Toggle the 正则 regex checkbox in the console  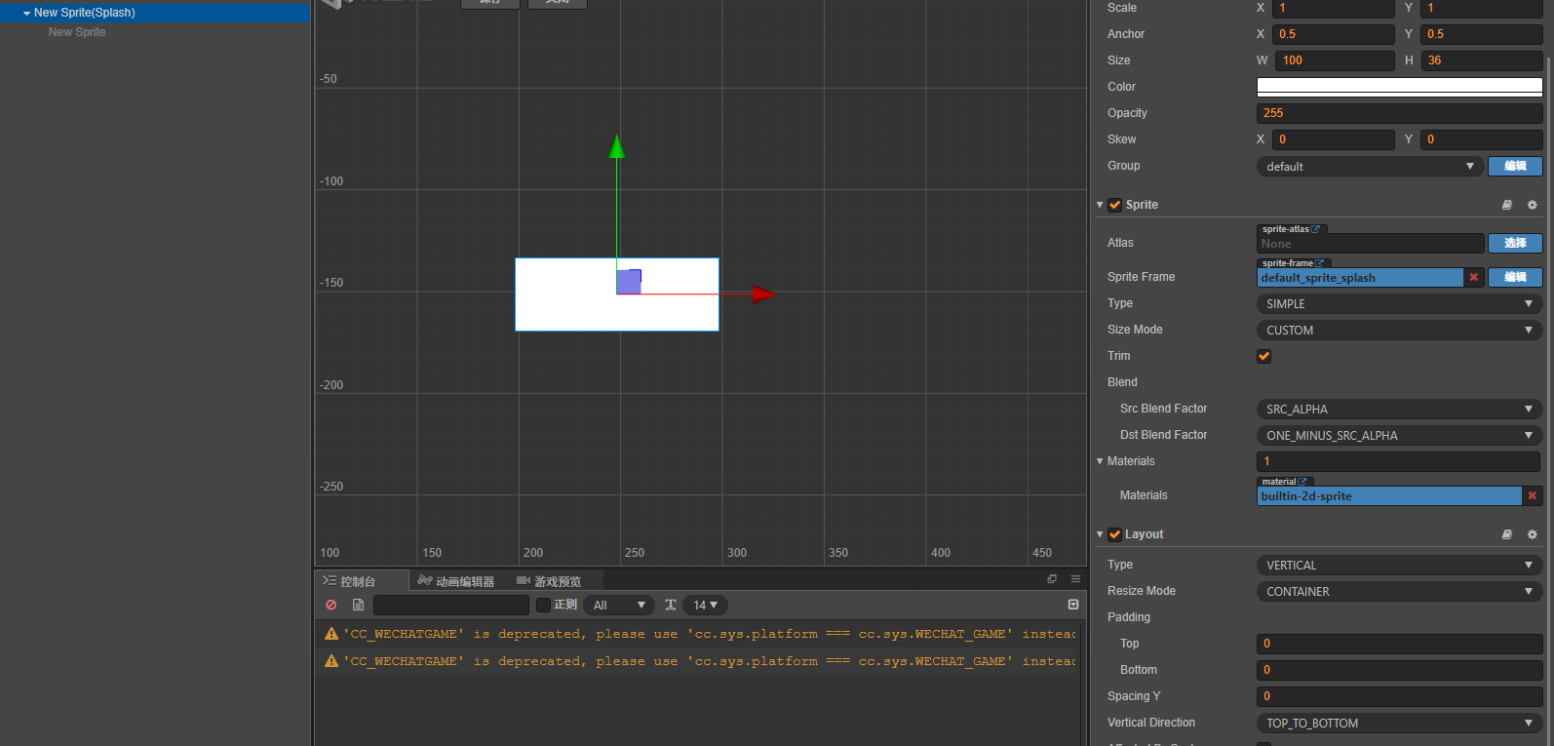click(x=543, y=606)
